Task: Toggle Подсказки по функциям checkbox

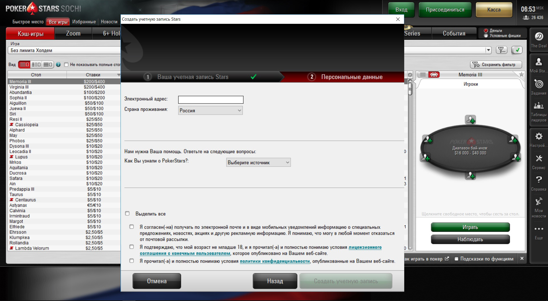Action: pos(456,259)
